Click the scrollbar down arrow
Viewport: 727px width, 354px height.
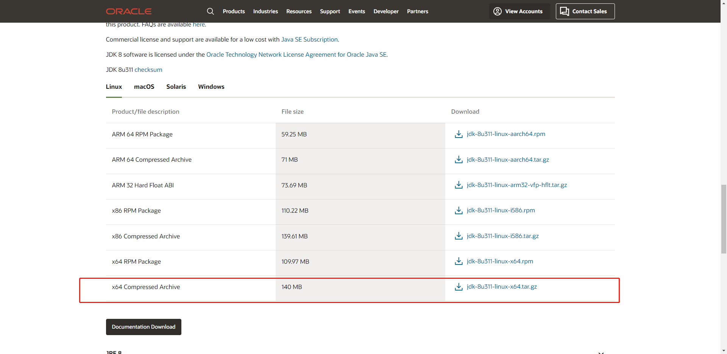(x=724, y=351)
